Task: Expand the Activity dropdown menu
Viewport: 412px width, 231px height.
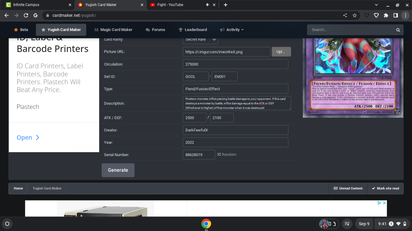Action: [x=232, y=30]
